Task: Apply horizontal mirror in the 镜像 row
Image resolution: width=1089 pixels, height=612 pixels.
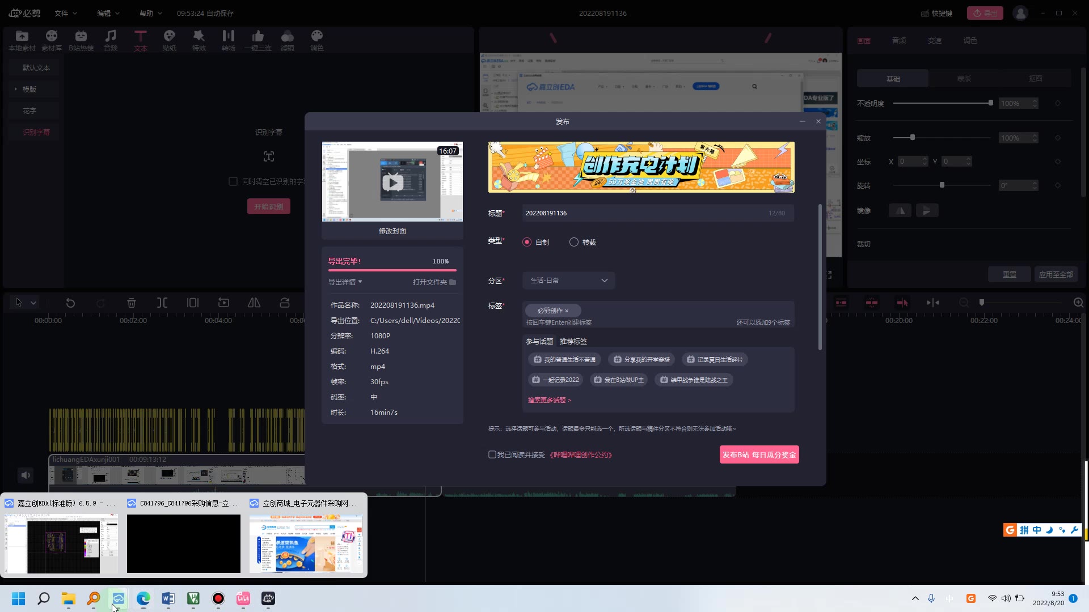Action: (900, 210)
